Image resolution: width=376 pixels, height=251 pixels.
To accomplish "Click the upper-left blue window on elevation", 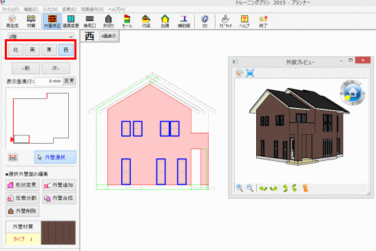I will 126,129.
